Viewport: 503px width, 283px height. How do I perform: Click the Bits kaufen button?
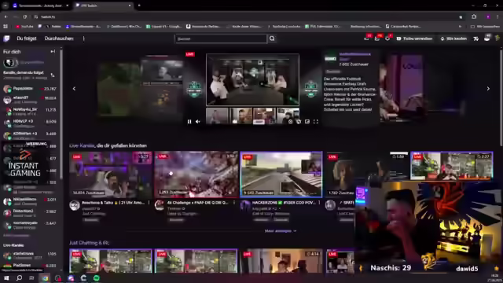pyautogui.click(x=453, y=39)
